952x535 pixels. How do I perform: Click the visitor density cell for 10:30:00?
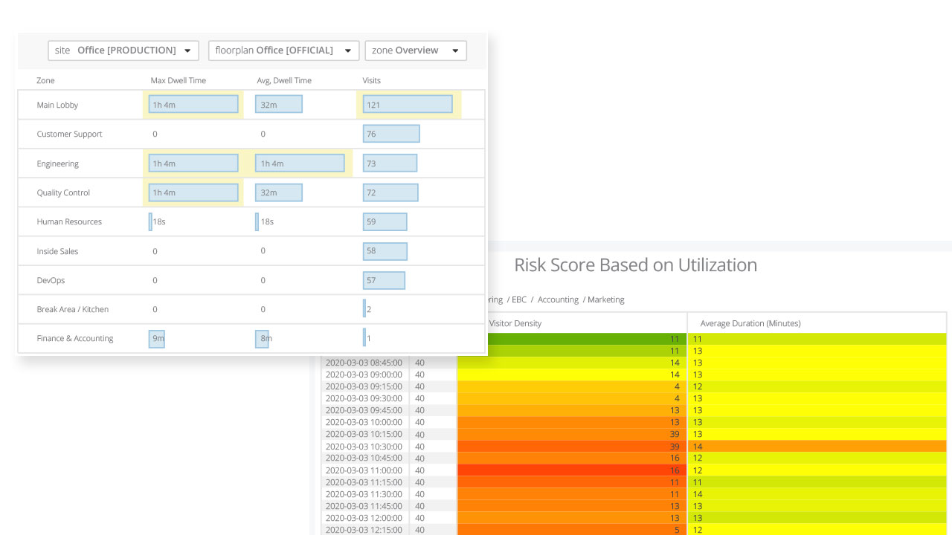tap(571, 447)
